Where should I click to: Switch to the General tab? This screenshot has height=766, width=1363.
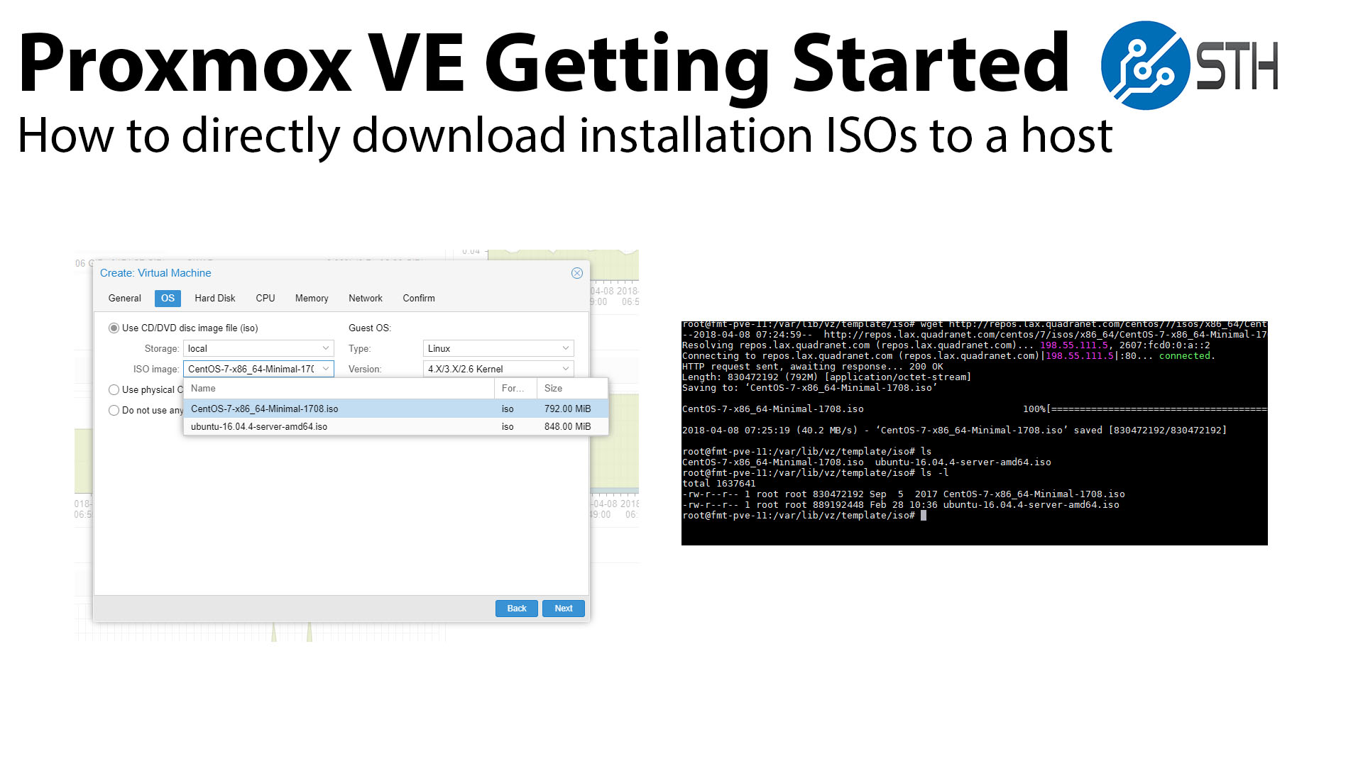click(x=124, y=298)
